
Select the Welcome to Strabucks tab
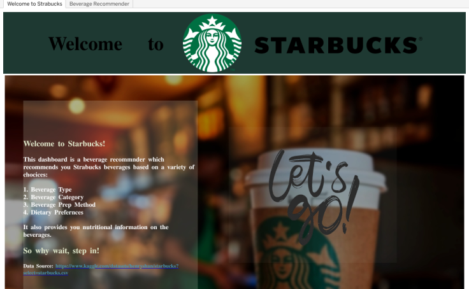(x=34, y=4)
